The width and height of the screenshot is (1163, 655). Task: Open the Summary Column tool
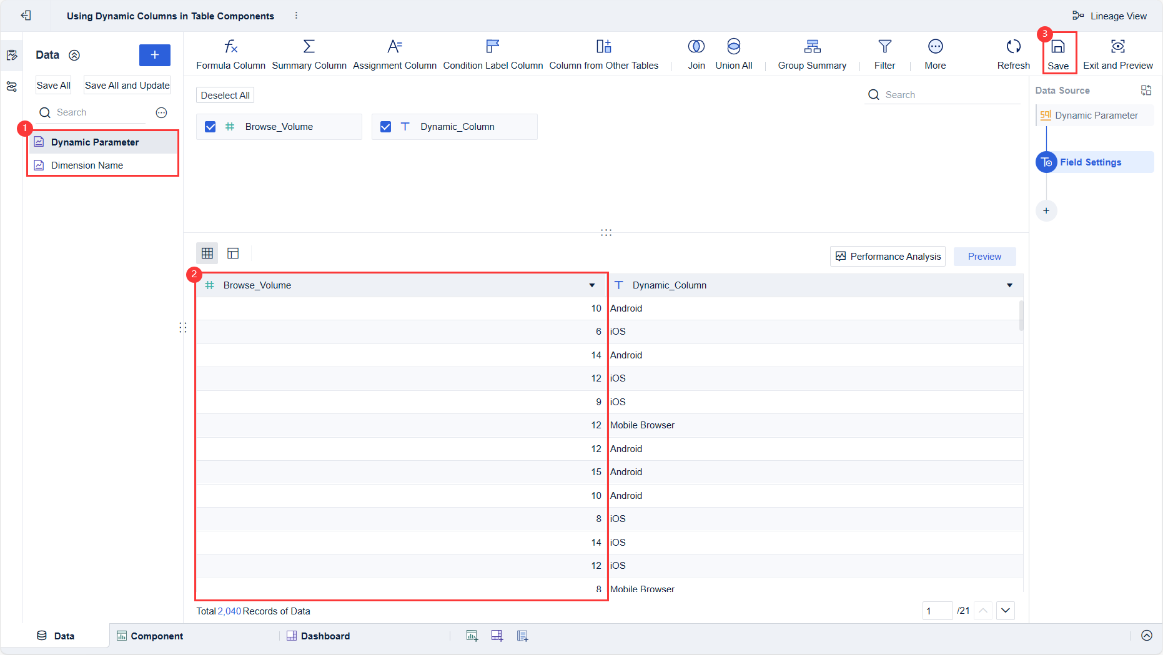coord(309,54)
